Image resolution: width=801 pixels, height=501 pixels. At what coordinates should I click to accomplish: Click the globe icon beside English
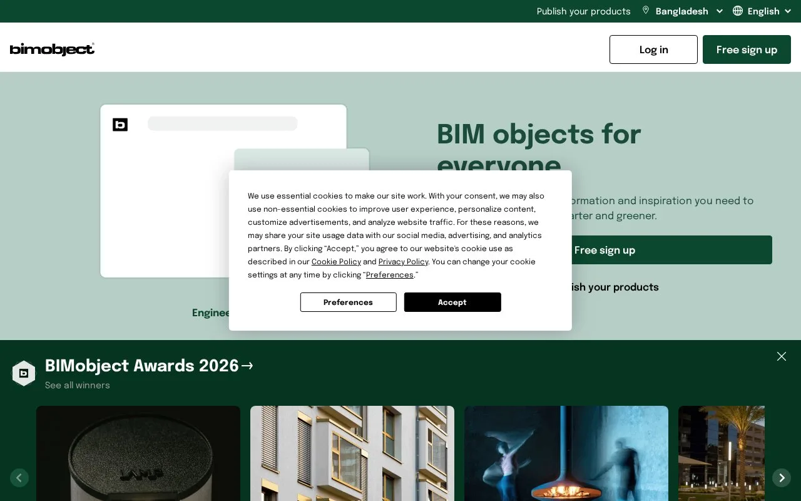[738, 11]
